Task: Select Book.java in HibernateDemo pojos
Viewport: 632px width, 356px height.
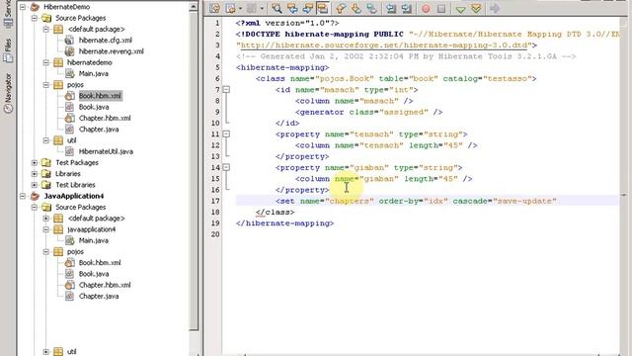Action: [94, 107]
